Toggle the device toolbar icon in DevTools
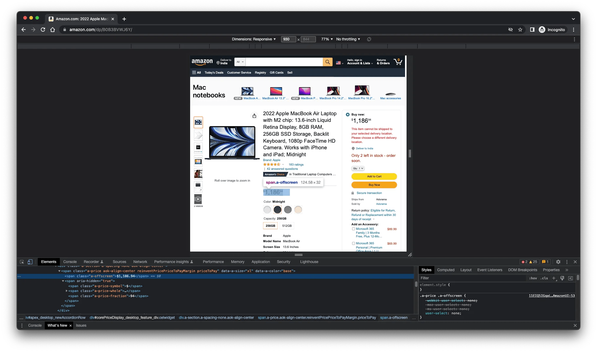Viewport: 597px width, 352px height. point(30,262)
